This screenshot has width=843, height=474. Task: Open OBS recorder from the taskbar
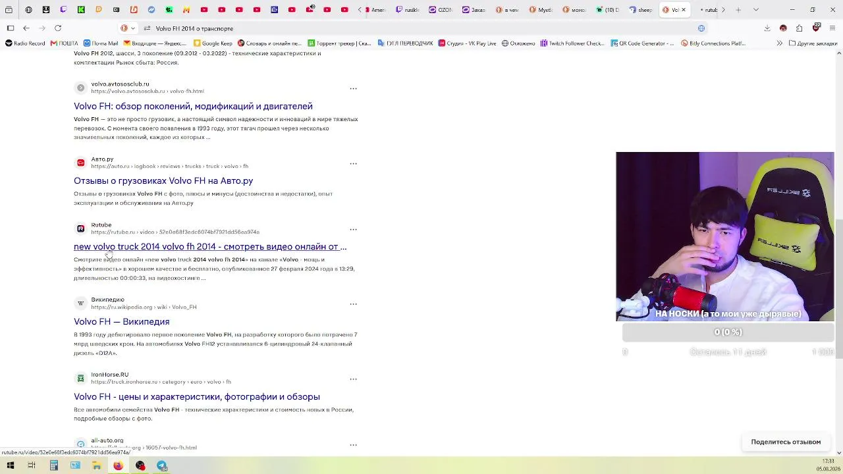[x=140, y=465]
